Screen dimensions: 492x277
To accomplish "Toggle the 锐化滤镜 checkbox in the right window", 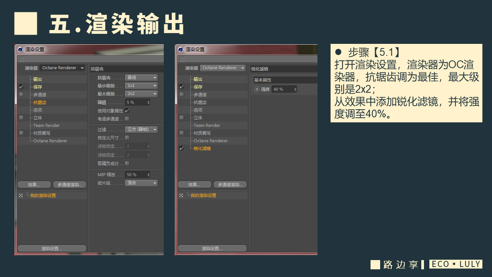I will (181, 149).
